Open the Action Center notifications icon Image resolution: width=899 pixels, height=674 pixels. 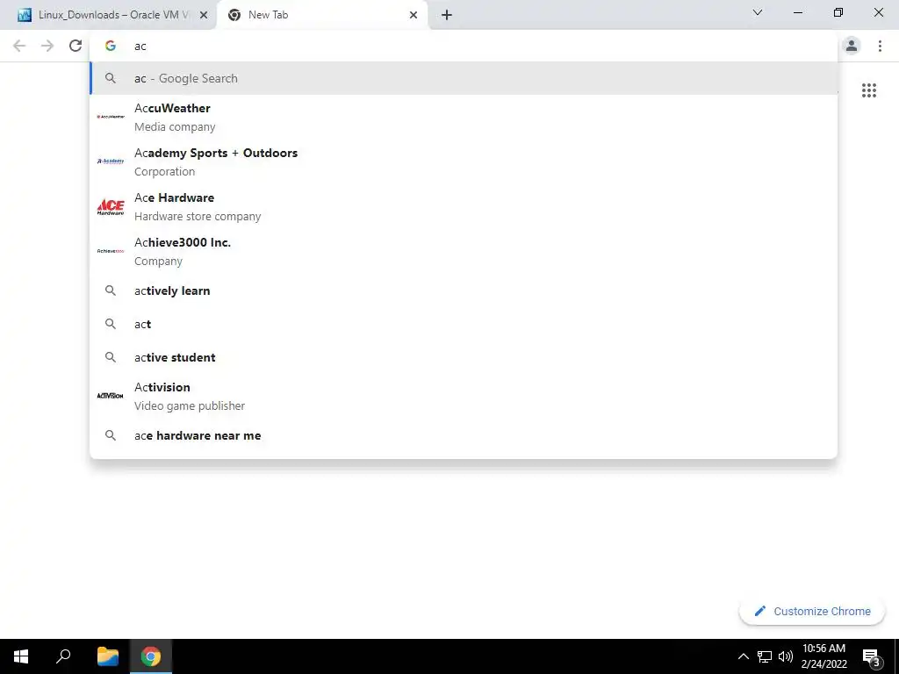coord(871,656)
